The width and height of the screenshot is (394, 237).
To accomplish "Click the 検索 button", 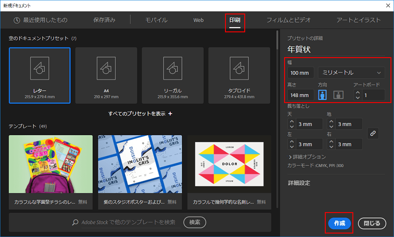I will [x=195, y=222].
